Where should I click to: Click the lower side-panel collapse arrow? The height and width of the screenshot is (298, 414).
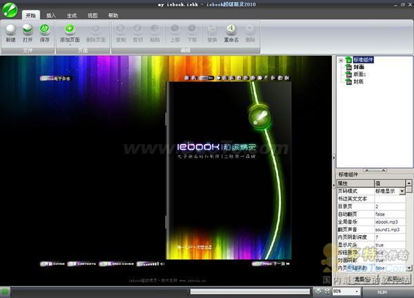(x=334, y=186)
